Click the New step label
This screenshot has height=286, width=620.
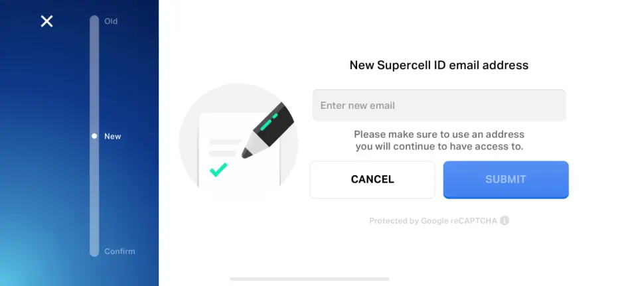click(113, 136)
